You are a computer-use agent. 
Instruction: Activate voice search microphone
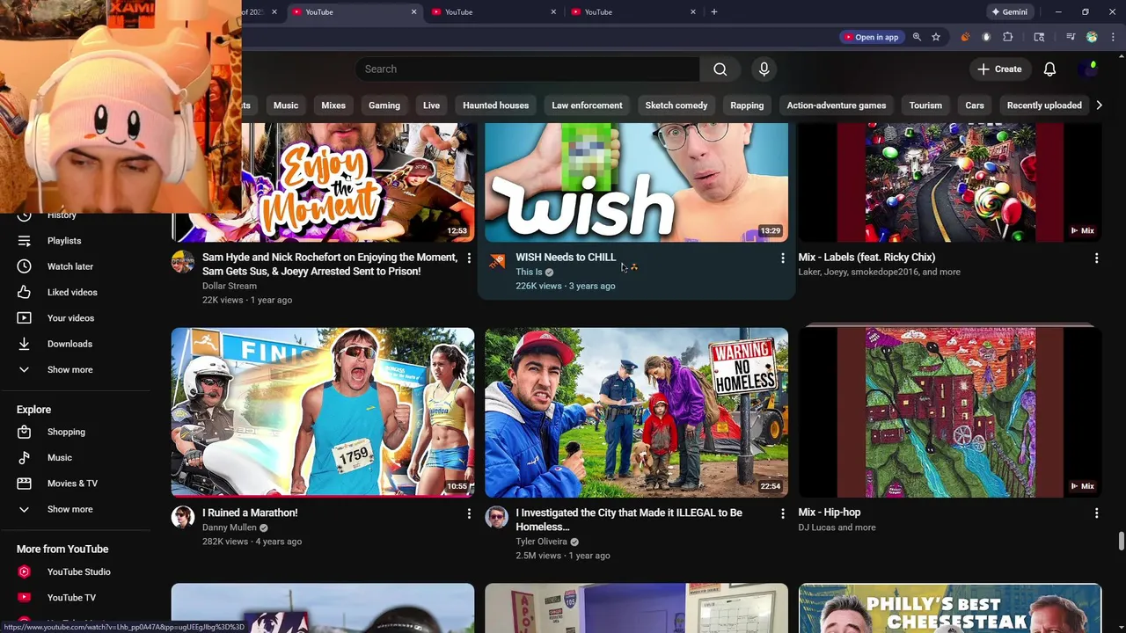764,69
